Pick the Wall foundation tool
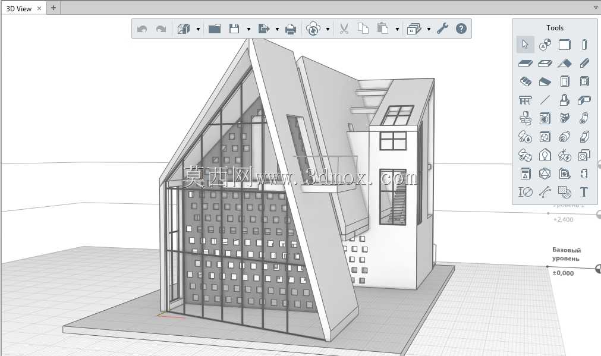Viewport: 601px width, 356px height. click(x=584, y=100)
